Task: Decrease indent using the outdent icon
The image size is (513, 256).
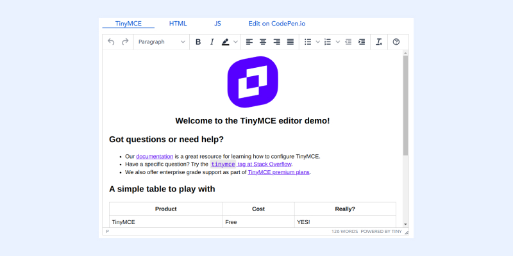Action: (348, 42)
